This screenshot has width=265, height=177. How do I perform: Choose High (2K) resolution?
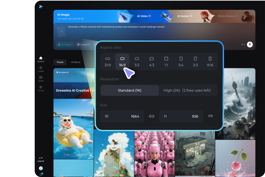point(187,90)
